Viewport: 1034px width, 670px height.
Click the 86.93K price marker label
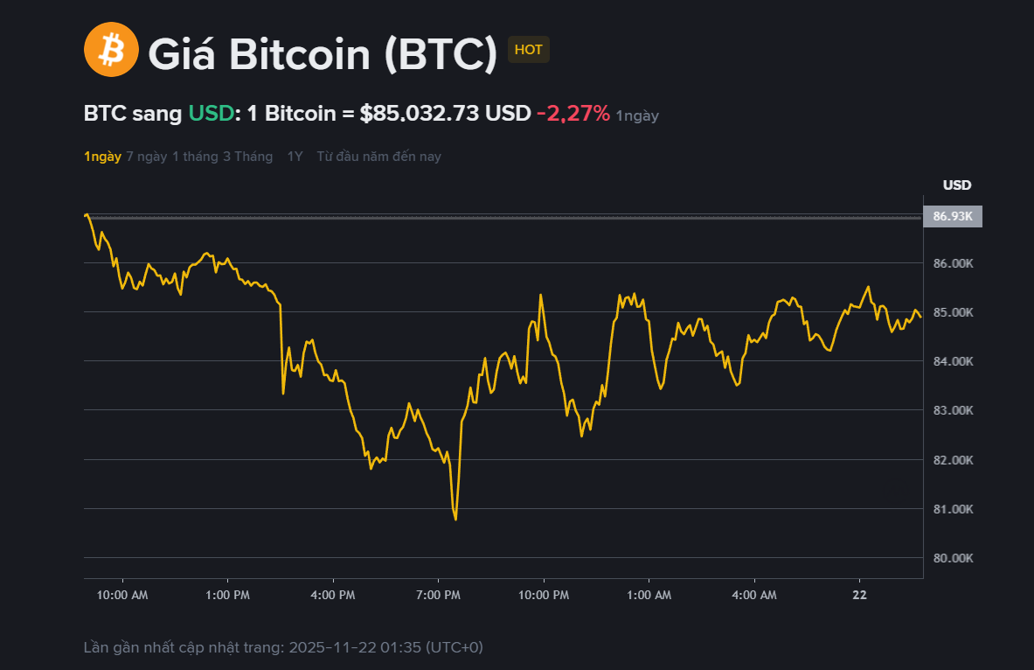[952, 216]
